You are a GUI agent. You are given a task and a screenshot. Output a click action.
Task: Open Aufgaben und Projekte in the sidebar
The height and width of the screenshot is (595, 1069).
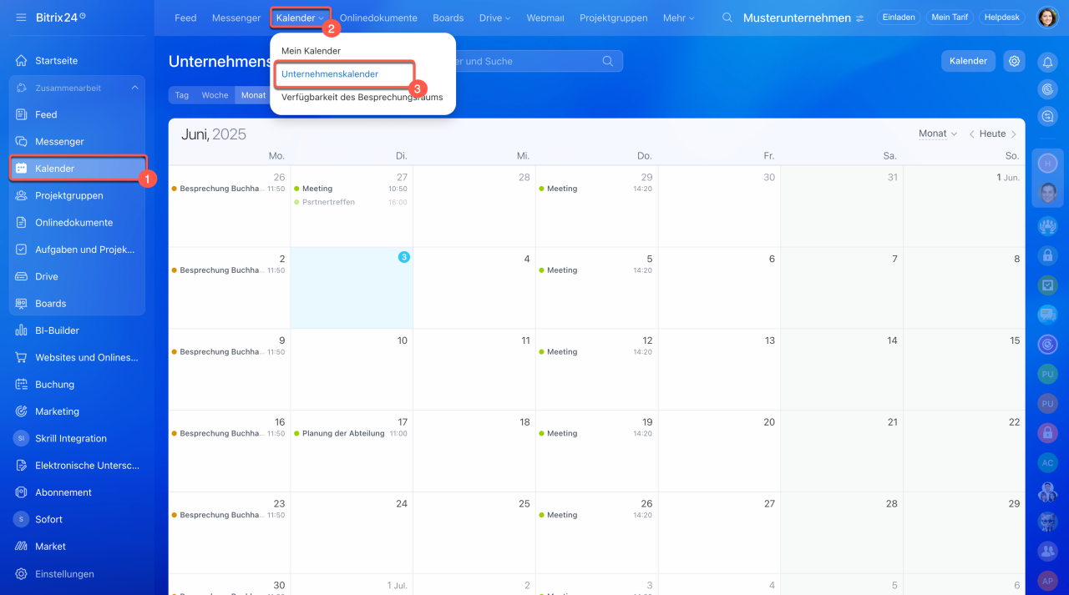77,250
